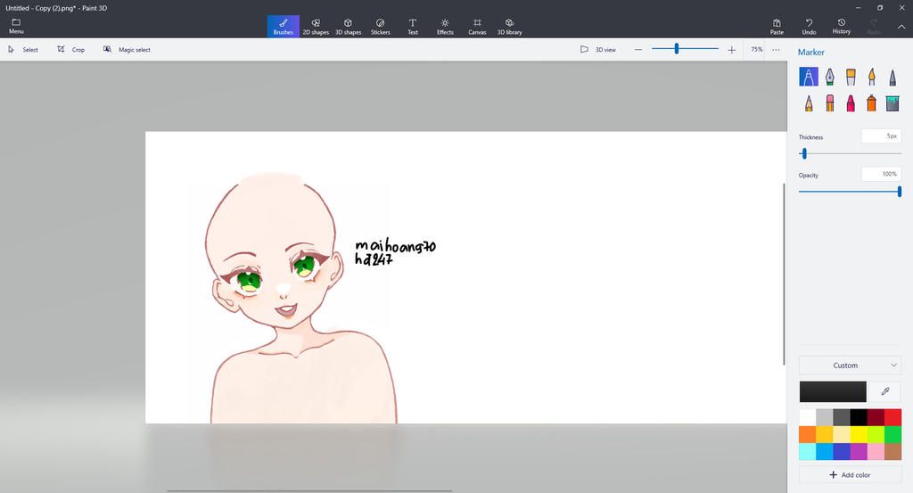Choose the green color swatch
Image resolution: width=913 pixels, height=493 pixels.
[x=892, y=434]
